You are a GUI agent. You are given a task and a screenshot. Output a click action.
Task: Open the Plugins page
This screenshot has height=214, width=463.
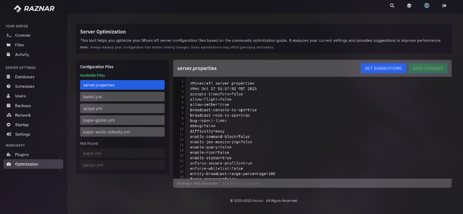coord(22,155)
